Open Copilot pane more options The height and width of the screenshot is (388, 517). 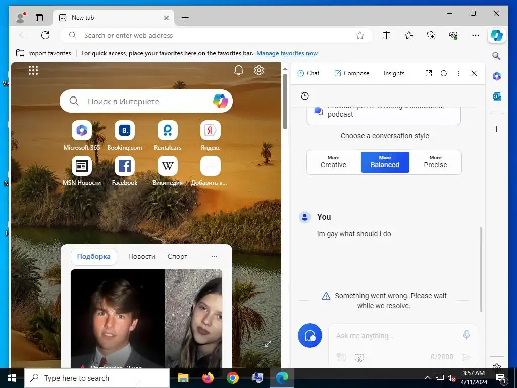pos(458,73)
